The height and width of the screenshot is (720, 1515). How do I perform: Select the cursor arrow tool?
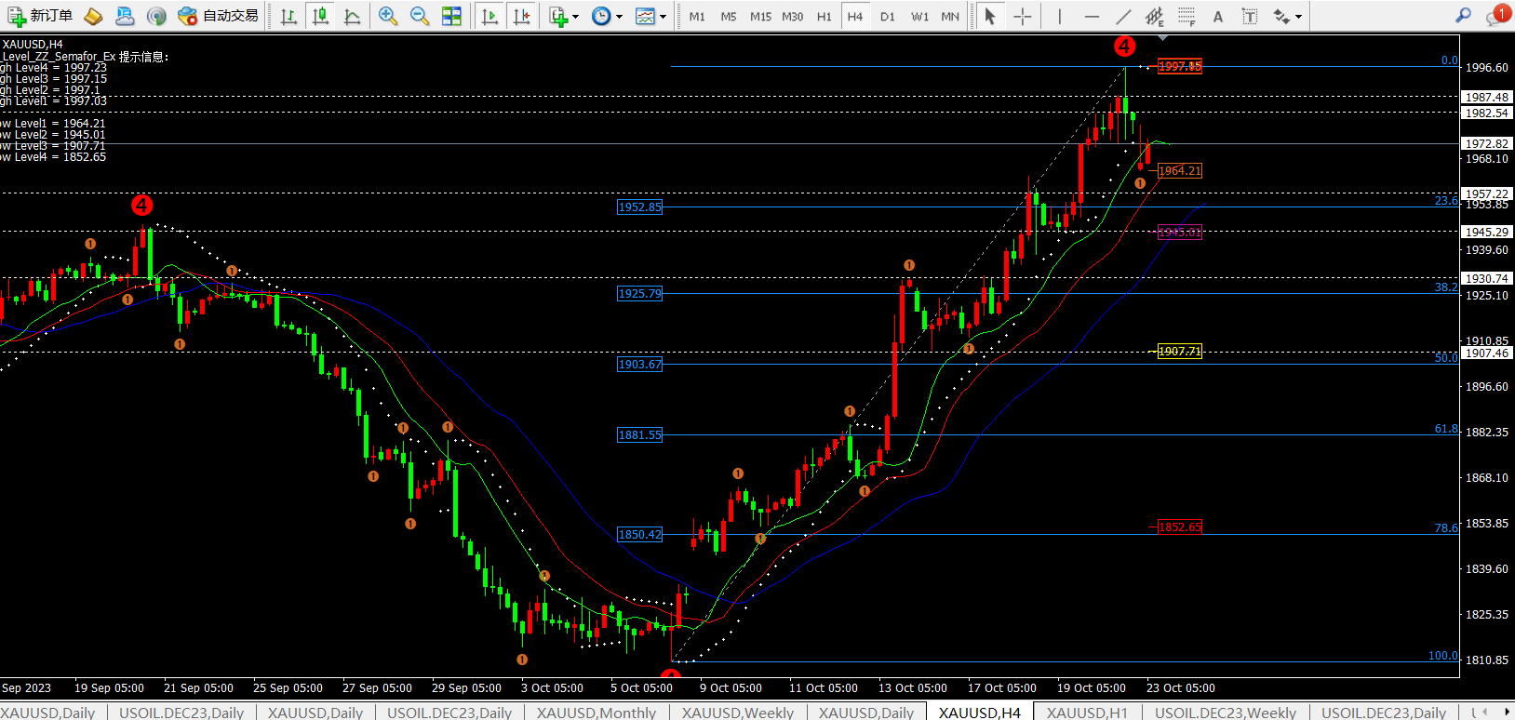click(x=990, y=16)
